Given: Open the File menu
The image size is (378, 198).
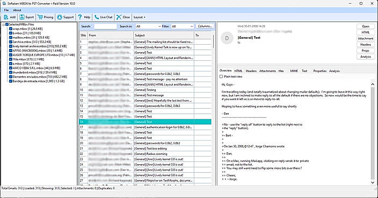Looking at the screenshot, I should [6, 10].
